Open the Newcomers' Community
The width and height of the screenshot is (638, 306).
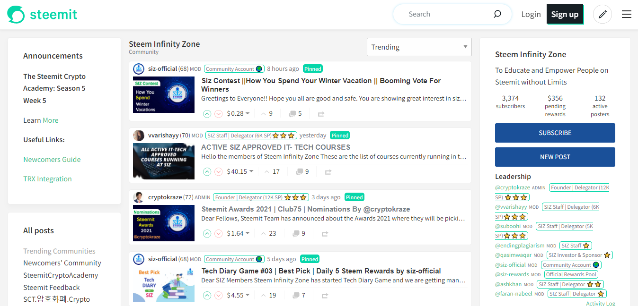(x=62, y=263)
